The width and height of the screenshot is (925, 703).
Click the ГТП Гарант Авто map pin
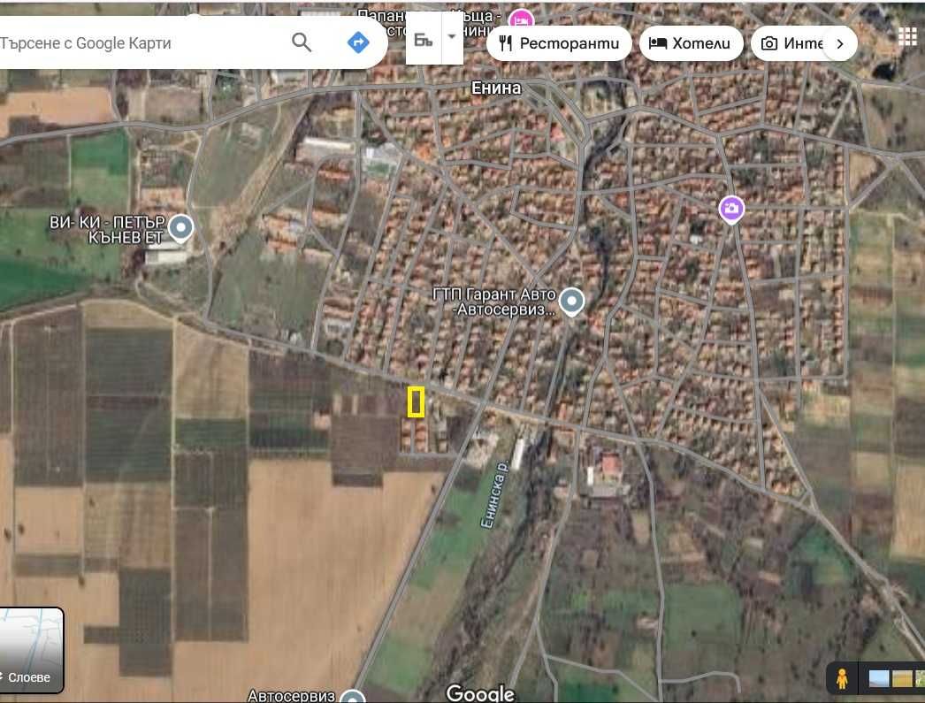coord(572,302)
